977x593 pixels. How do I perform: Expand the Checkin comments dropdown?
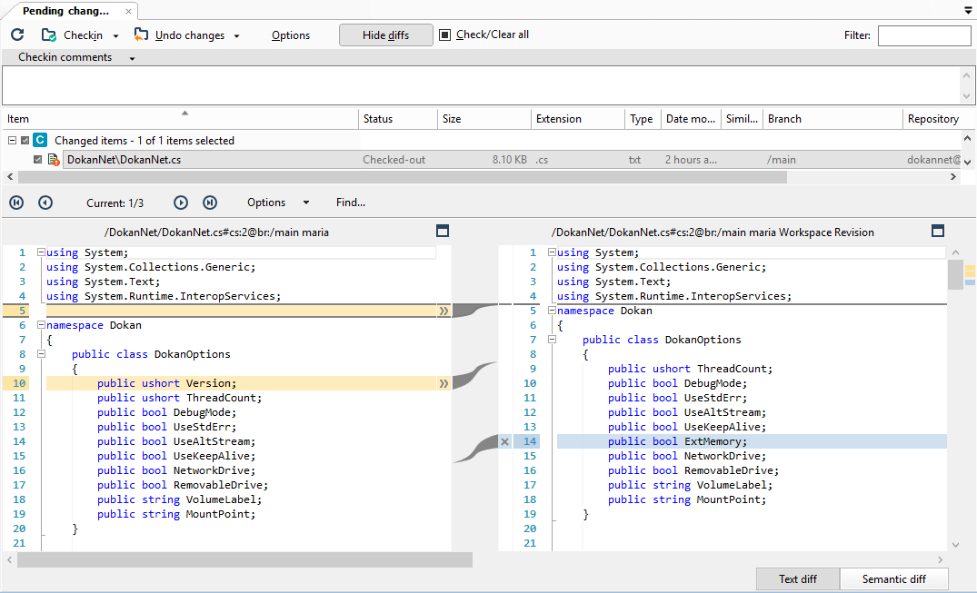tap(132, 58)
